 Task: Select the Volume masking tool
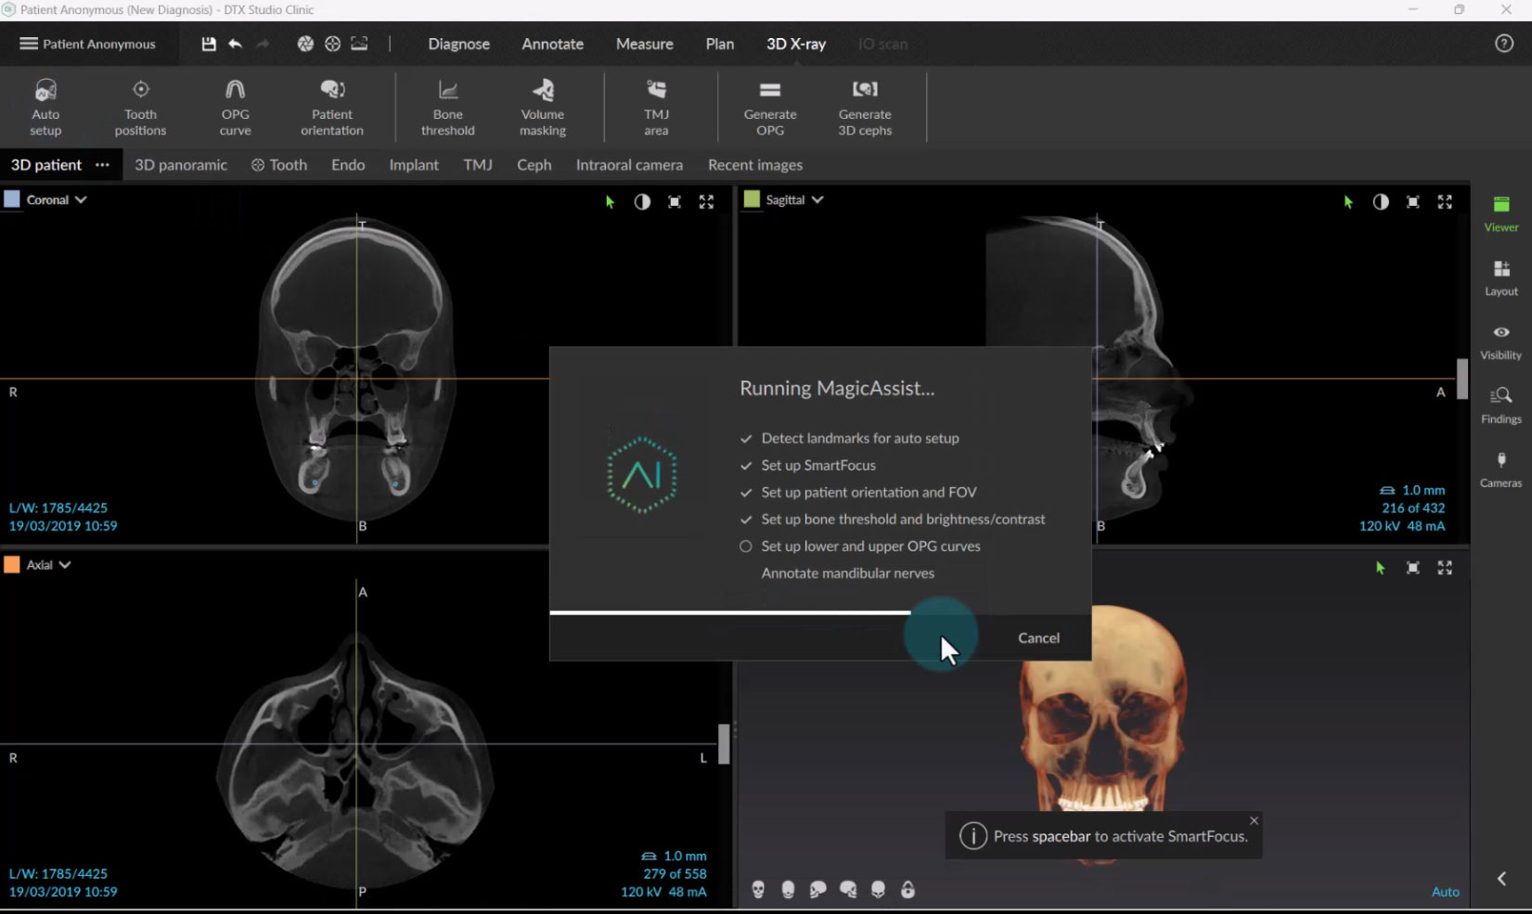[543, 106]
